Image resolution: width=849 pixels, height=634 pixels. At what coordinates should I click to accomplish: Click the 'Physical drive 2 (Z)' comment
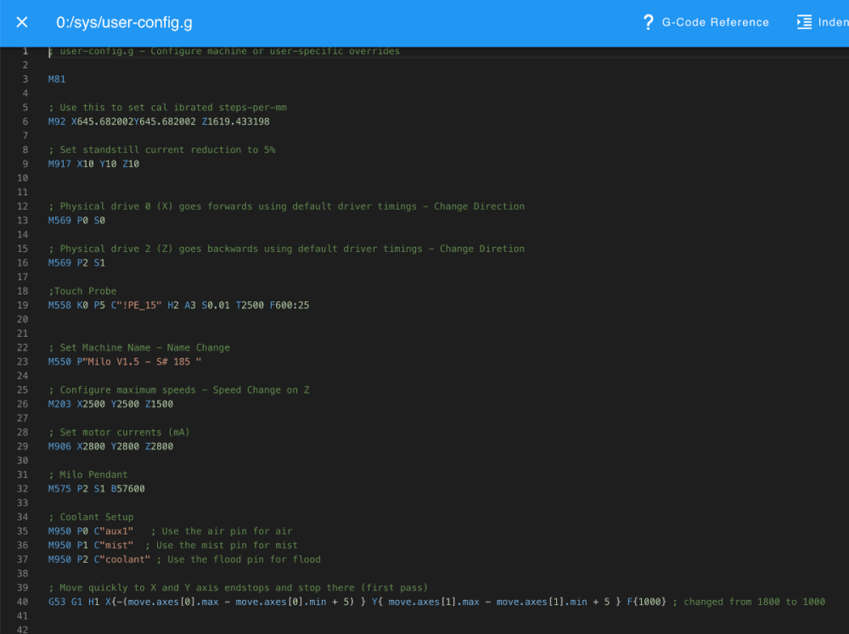(286, 249)
